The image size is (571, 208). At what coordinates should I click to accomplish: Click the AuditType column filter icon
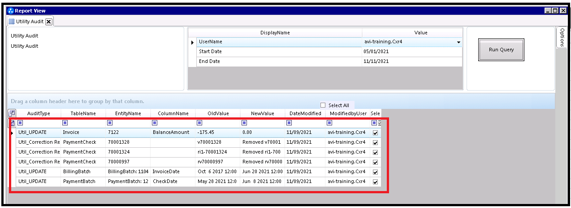[20, 123]
